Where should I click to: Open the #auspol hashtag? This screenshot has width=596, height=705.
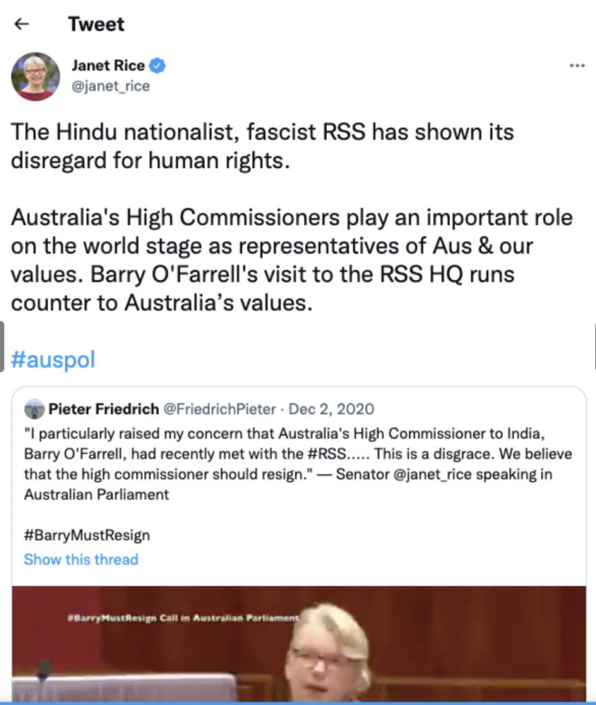point(53,359)
